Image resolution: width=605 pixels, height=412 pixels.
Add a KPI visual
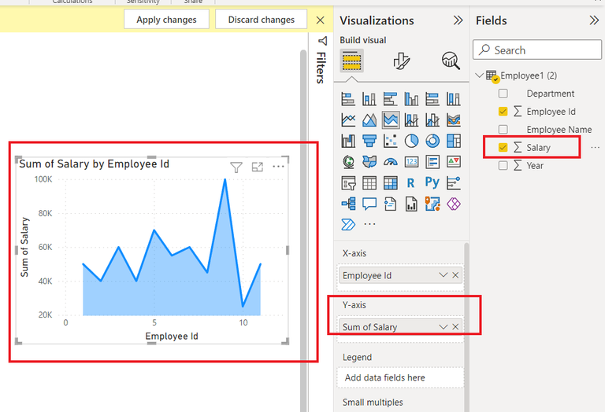[454, 162]
